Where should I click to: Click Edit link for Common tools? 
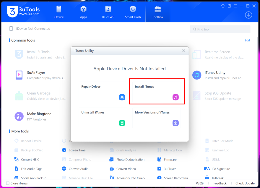click(x=247, y=40)
